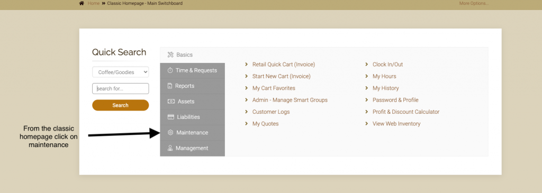Click the chevron beside Start New Cart
This screenshot has height=193, width=542.
247,76
